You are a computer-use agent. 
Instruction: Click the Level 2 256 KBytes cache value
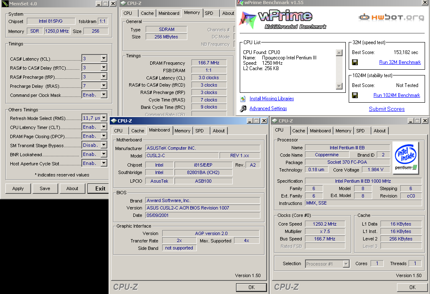[401, 239]
